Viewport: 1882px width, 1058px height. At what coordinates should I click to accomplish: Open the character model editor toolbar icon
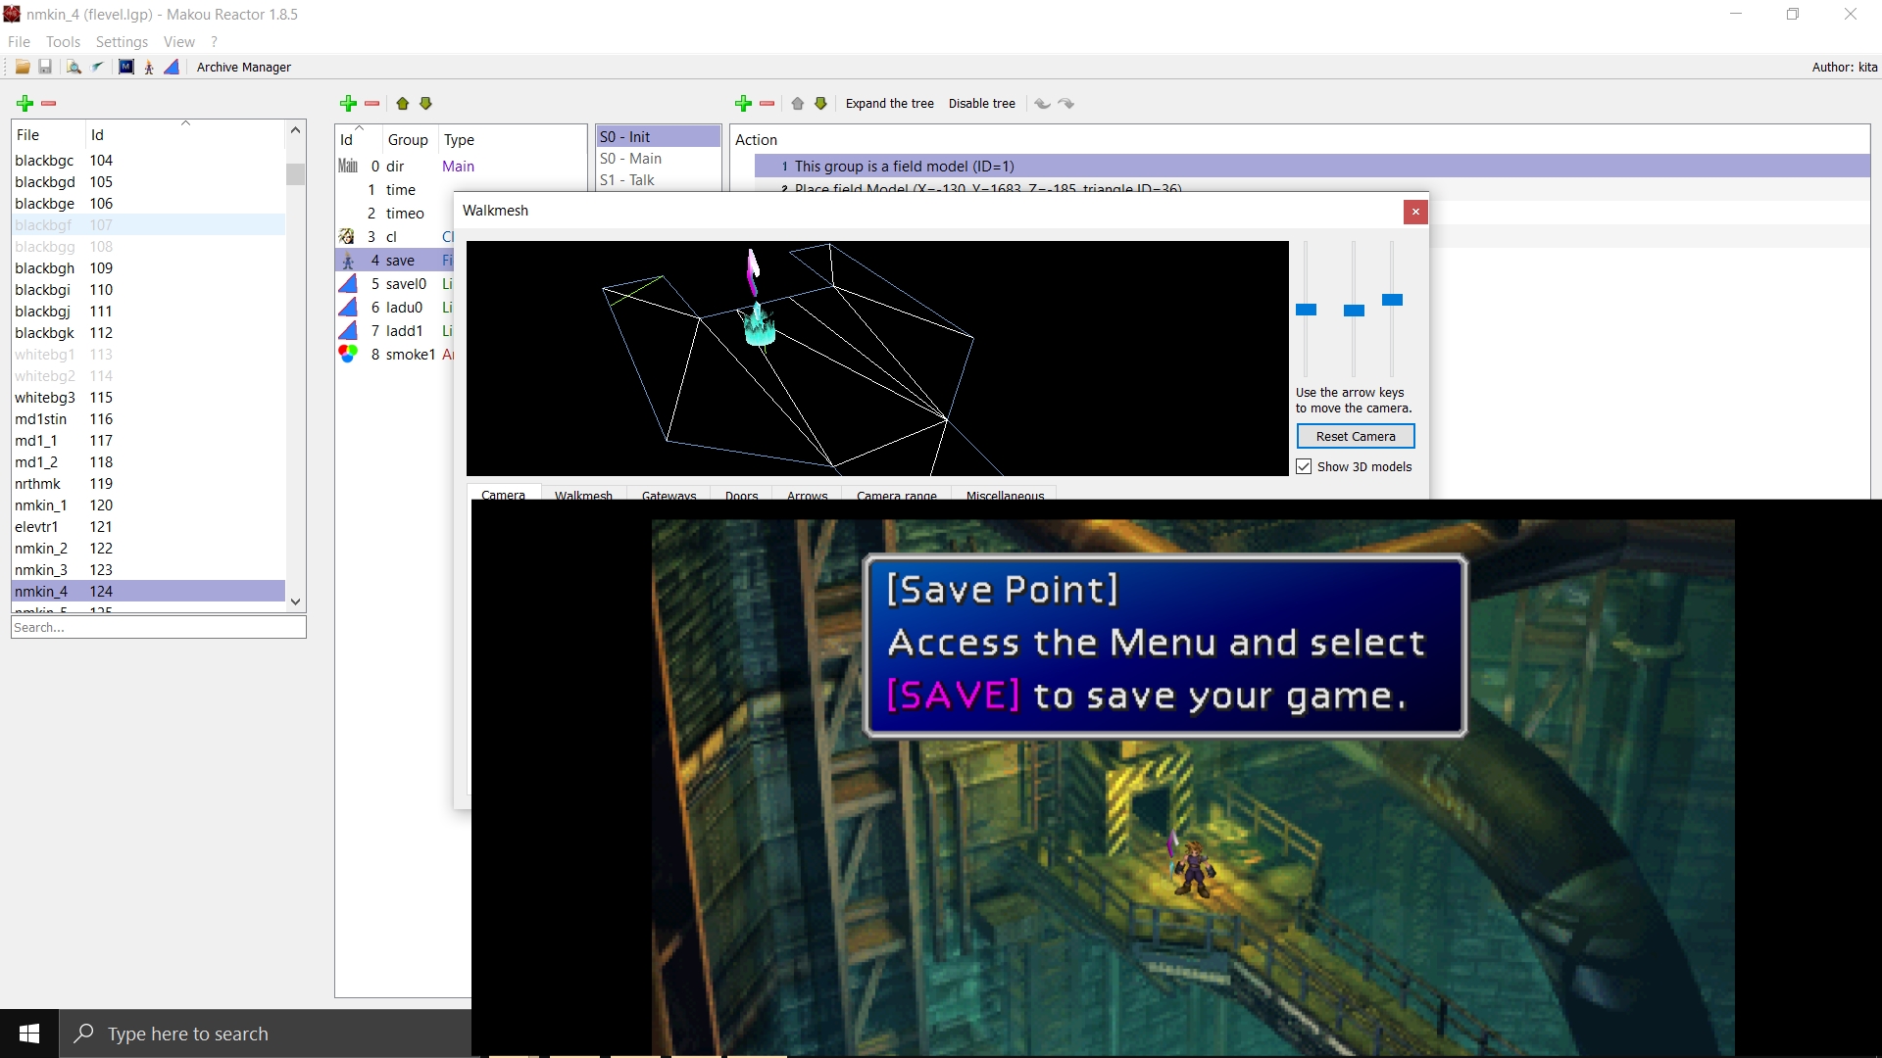pos(149,68)
